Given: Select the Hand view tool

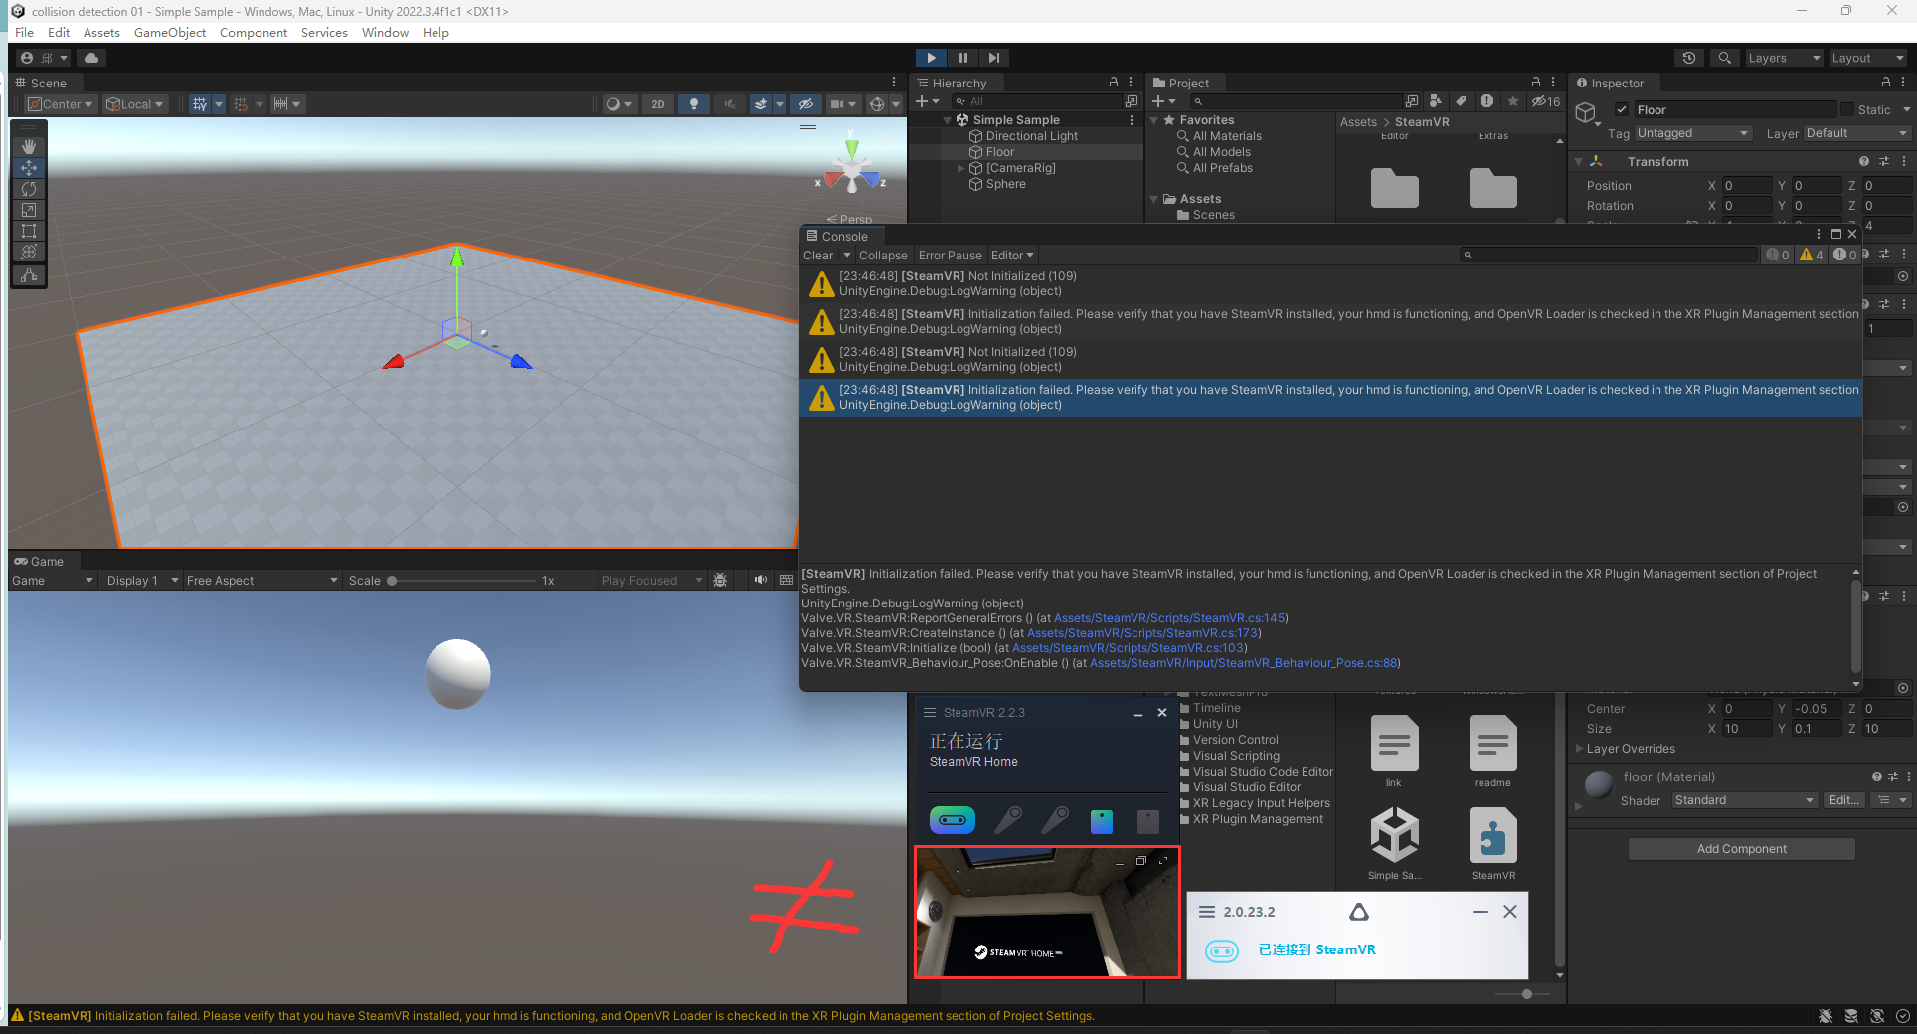Looking at the screenshot, I should point(28,147).
